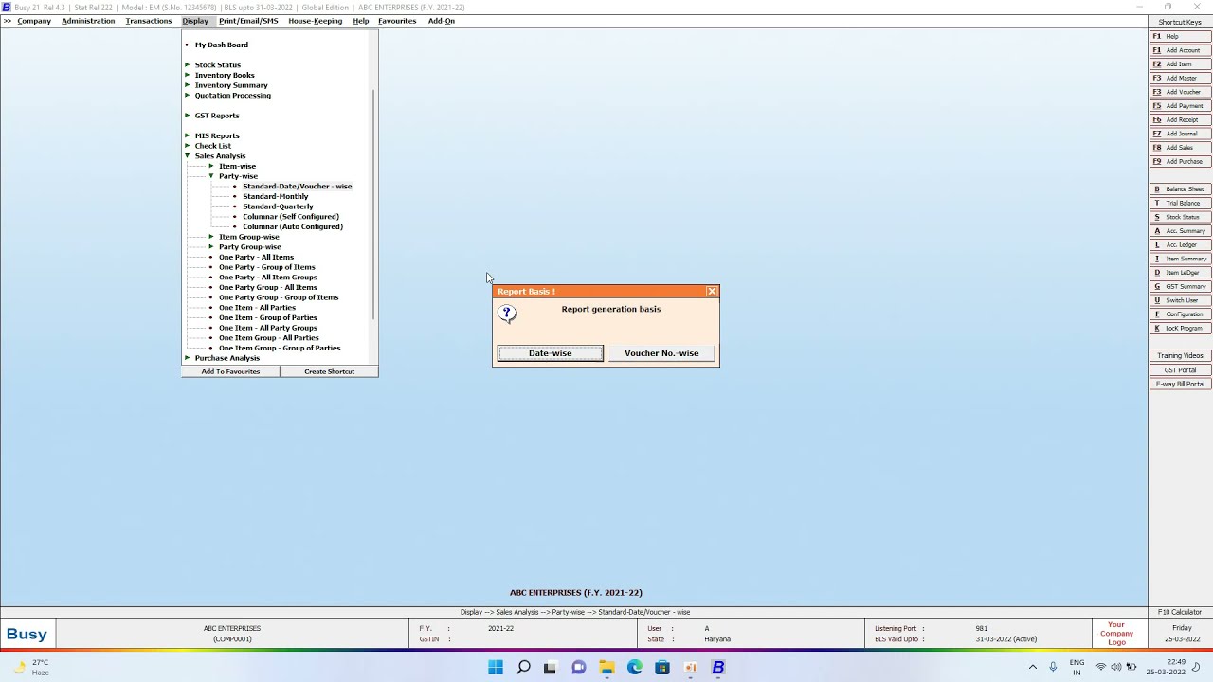
Task: Switch to the Busy app taskbar icon
Action: coord(718,668)
